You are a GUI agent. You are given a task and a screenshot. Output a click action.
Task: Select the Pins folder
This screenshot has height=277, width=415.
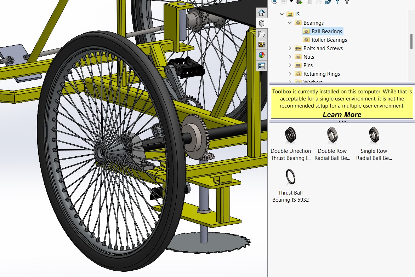(x=303, y=65)
